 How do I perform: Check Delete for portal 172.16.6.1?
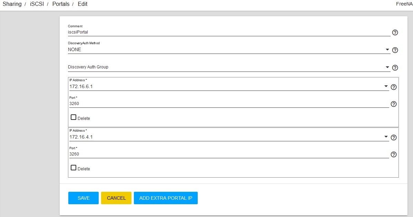73,117
